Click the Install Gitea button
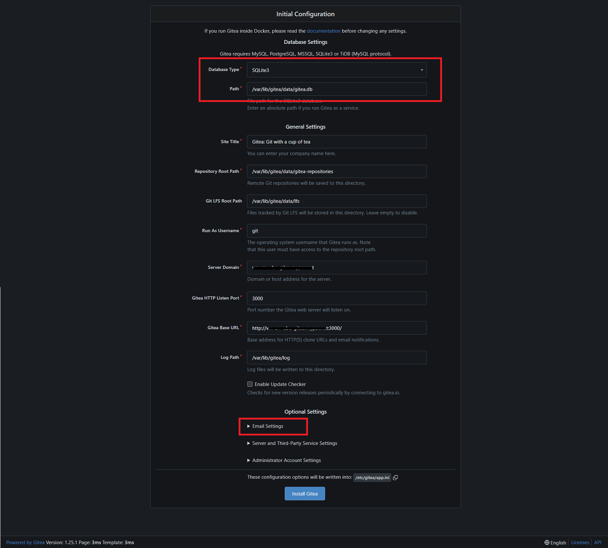 tap(304, 494)
